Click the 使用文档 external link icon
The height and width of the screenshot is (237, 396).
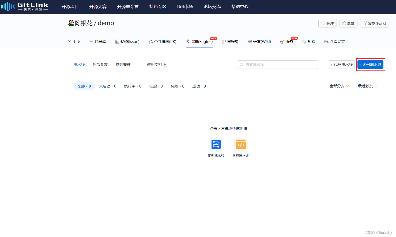pos(166,64)
